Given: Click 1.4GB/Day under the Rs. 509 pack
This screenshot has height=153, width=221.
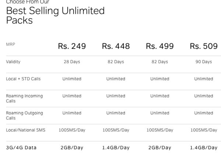Looking at the screenshot, I should click(x=204, y=148).
